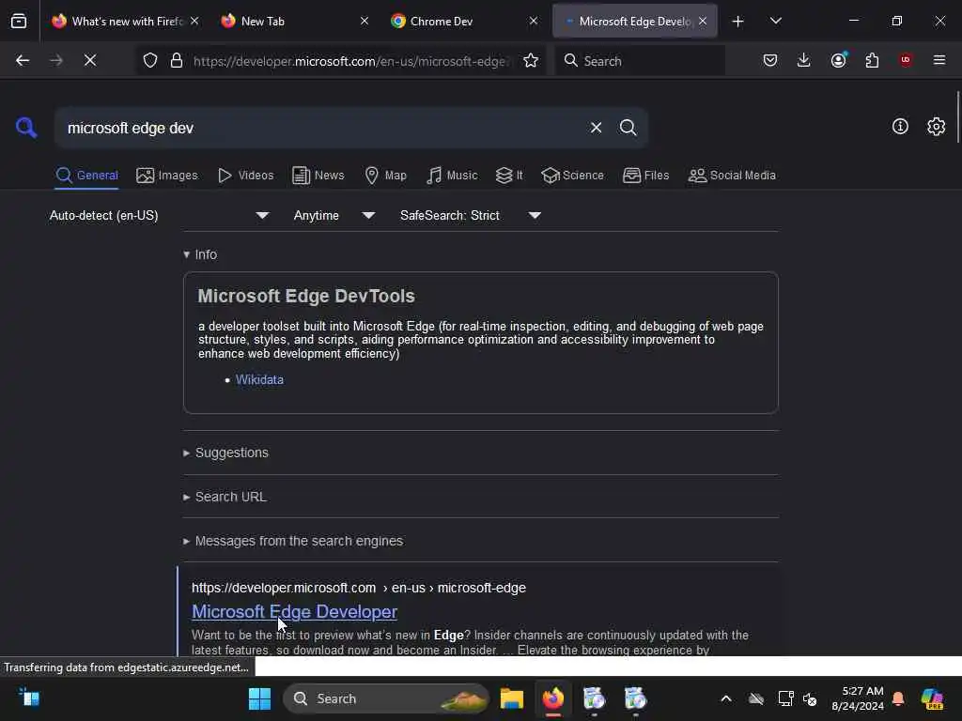Expand the Suggestions section
The width and height of the screenshot is (962, 721).
tap(225, 453)
